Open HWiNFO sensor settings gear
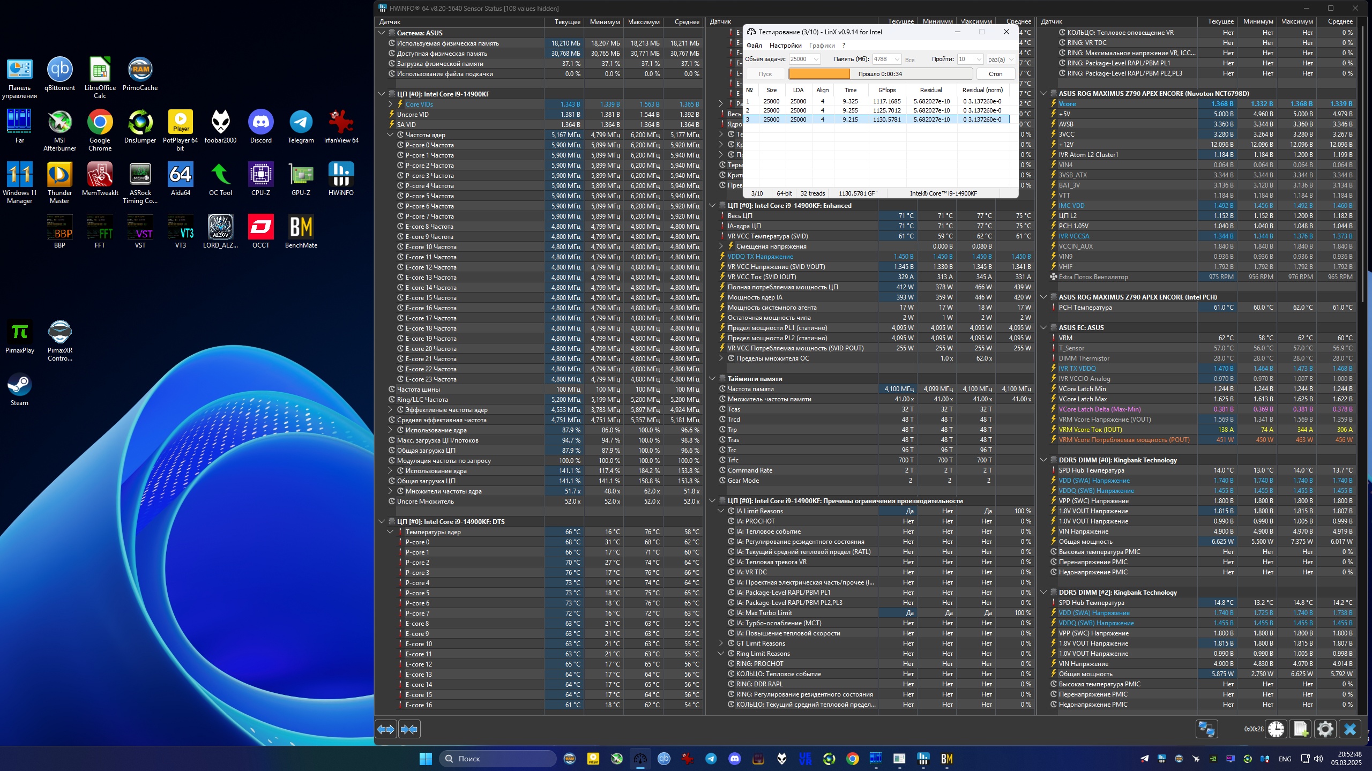 click(x=1325, y=729)
